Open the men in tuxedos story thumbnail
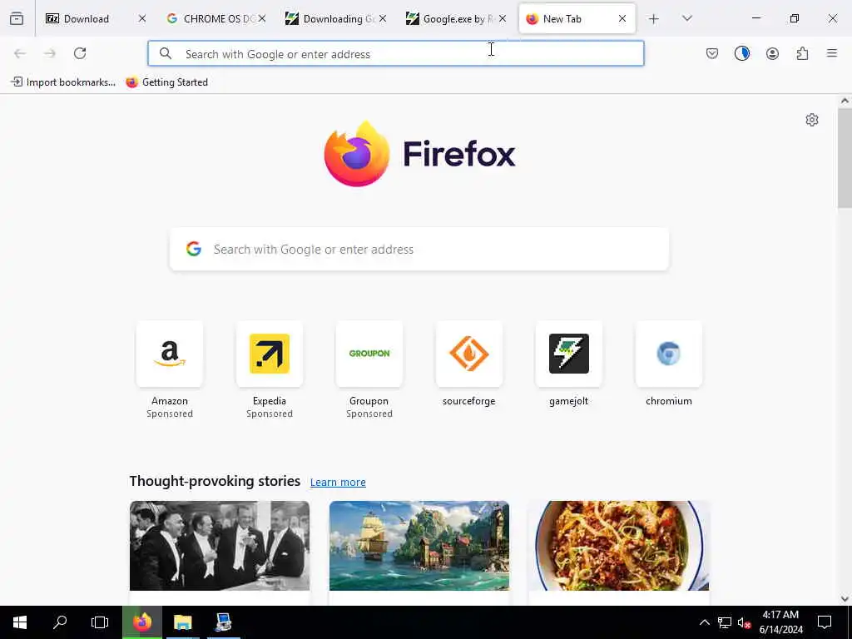Viewport: 852px width, 639px height. point(220,546)
